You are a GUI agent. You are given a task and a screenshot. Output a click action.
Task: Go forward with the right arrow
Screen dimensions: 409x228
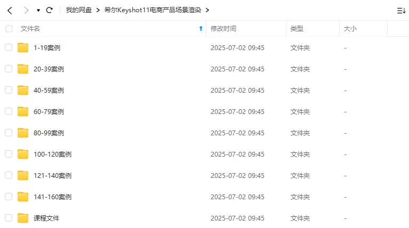[26, 11]
